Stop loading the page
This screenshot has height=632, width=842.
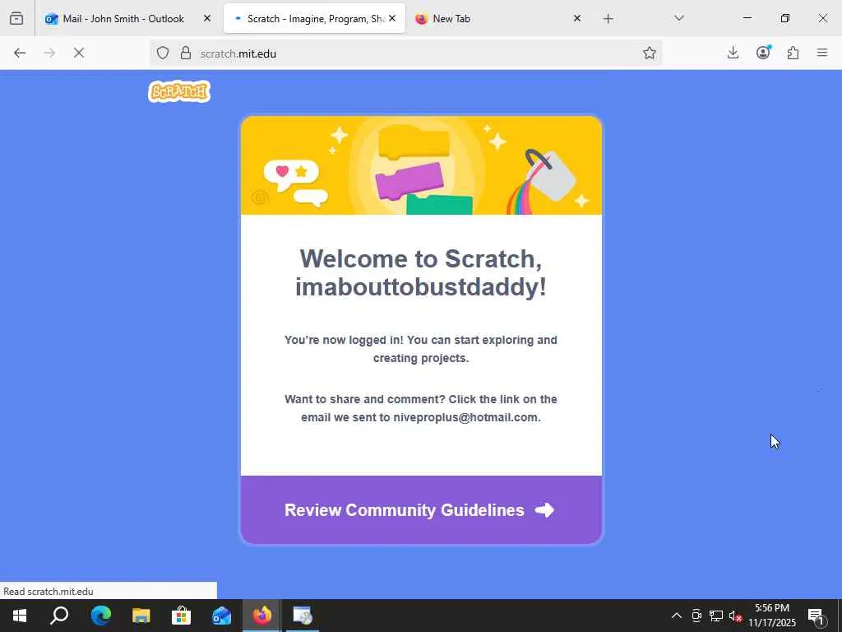(79, 53)
